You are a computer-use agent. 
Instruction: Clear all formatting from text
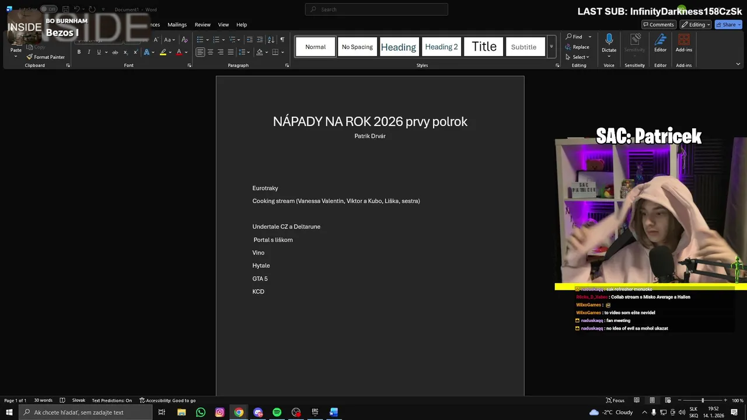click(x=184, y=40)
